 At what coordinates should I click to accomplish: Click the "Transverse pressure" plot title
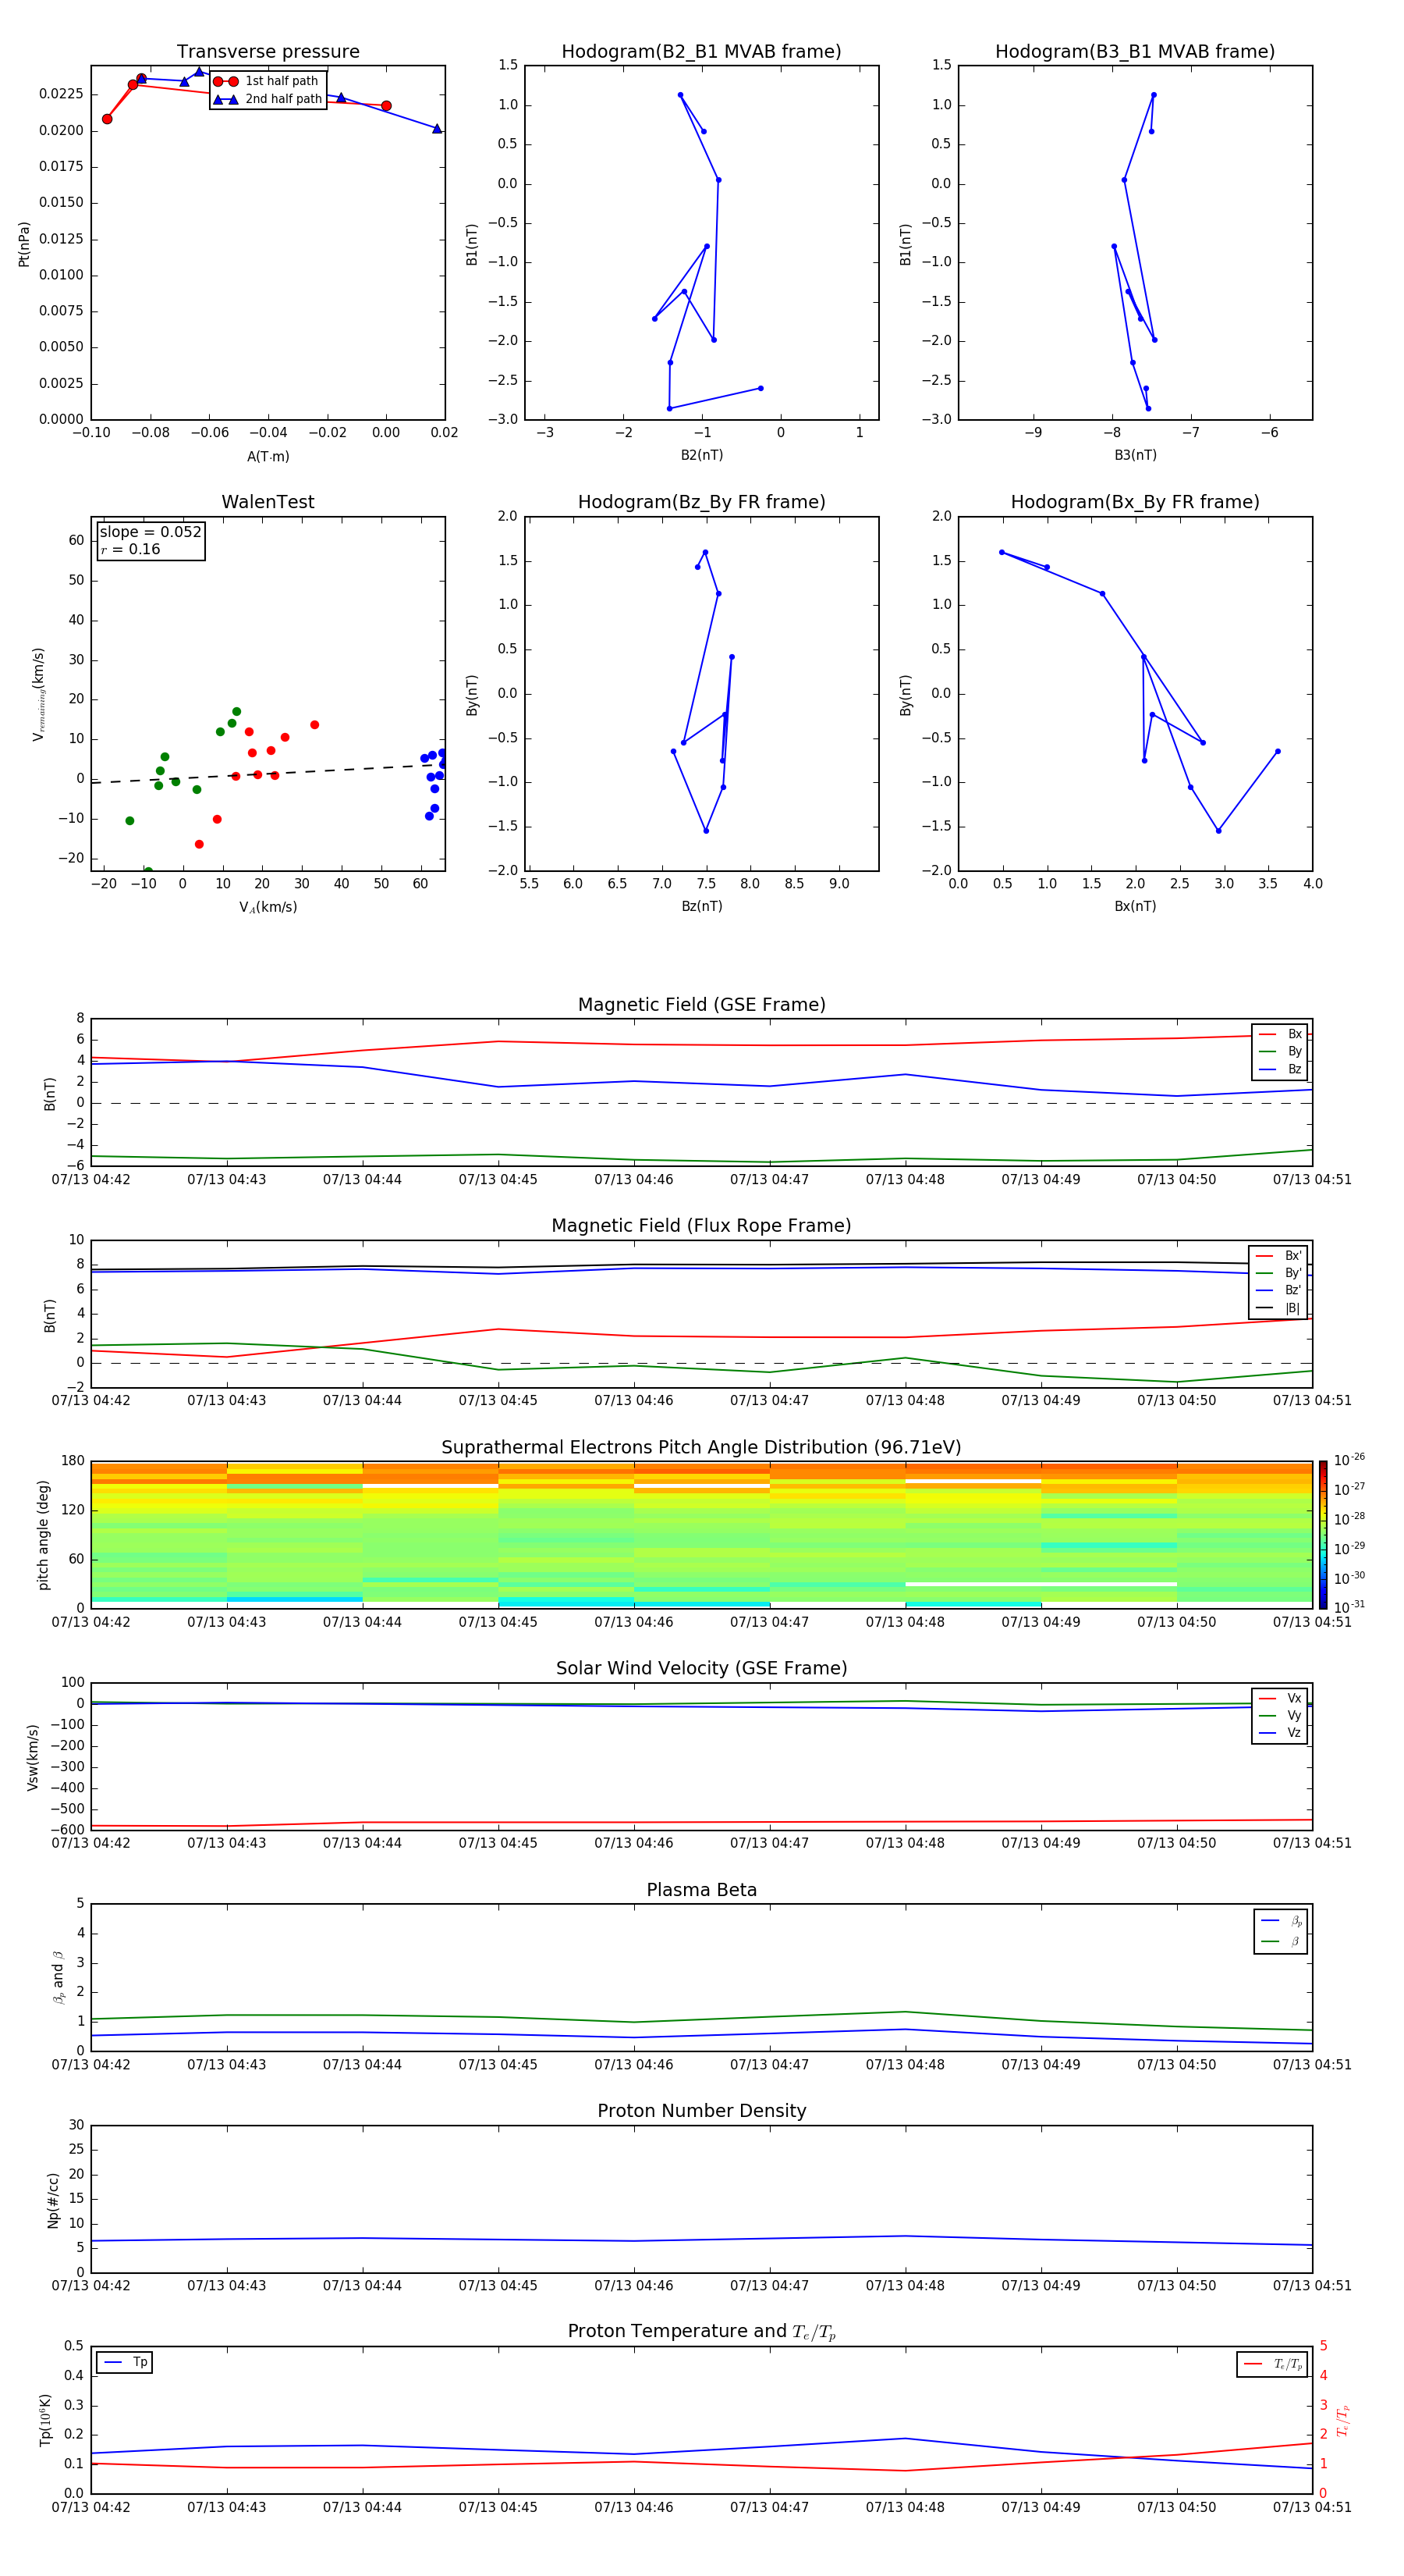(268, 52)
